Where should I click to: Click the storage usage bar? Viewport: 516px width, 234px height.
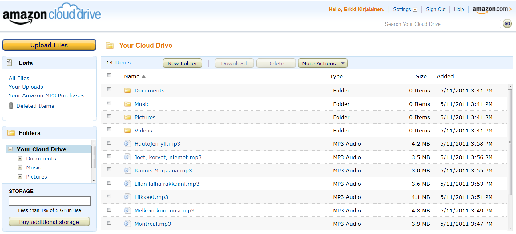pyautogui.click(x=50, y=201)
